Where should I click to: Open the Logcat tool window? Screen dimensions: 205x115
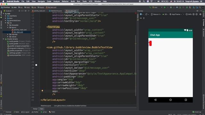click(x=25, y=112)
